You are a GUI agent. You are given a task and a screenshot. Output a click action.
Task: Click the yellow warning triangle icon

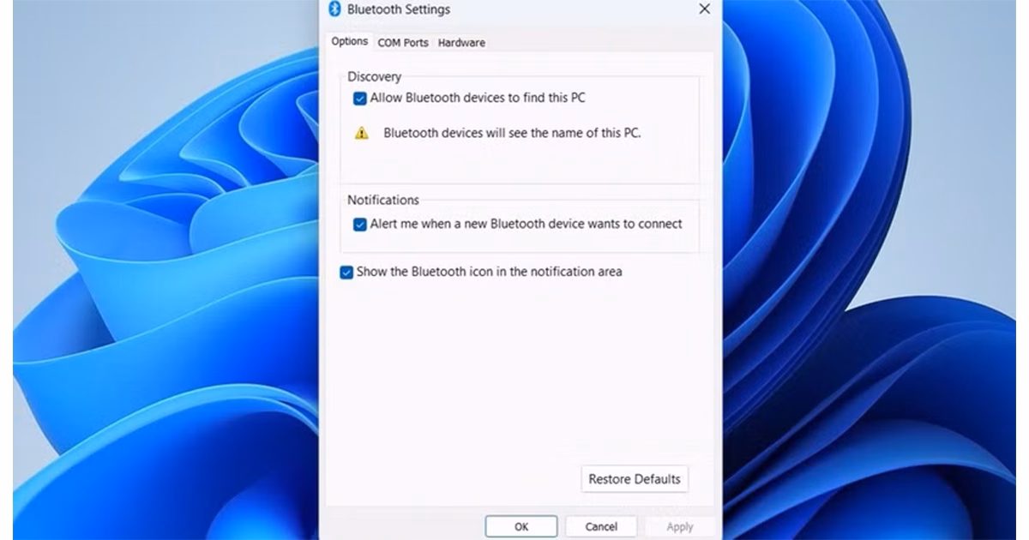[362, 134]
